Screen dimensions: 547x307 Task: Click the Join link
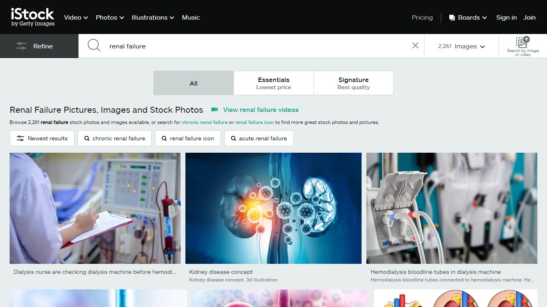pyautogui.click(x=529, y=18)
